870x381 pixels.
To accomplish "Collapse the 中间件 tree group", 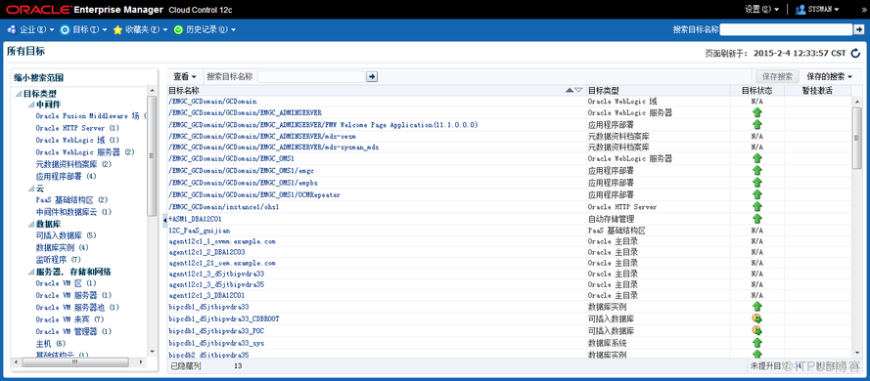I will coord(30,105).
